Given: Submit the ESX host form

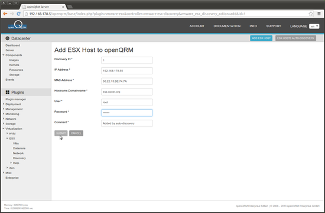Looking at the screenshot, I should 61,133.
